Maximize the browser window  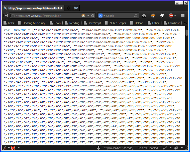[x=181, y=3]
